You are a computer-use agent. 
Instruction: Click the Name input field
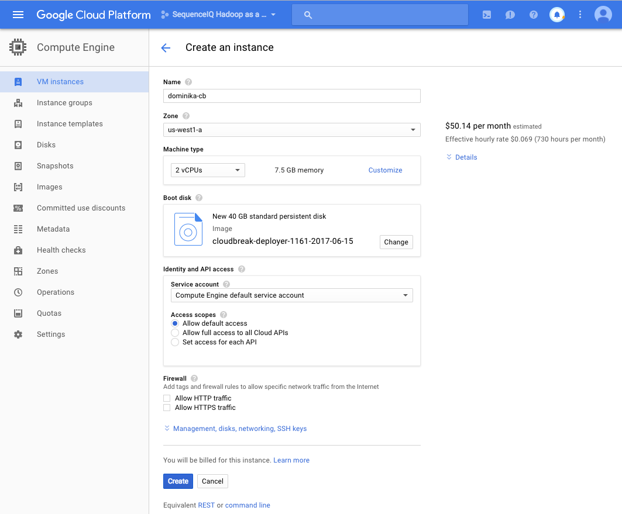click(x=291, y=96)
